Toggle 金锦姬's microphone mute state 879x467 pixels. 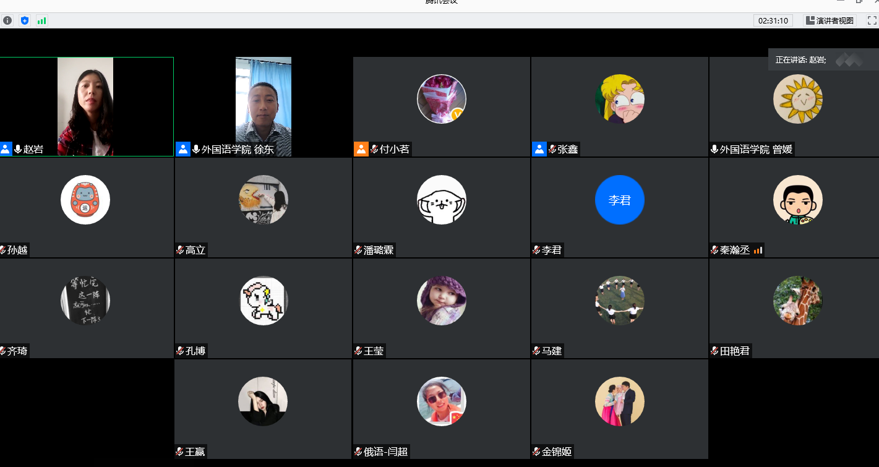click(535, 452)
